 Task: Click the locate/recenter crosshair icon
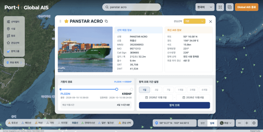pyautogui.click(x=254, y=123)
